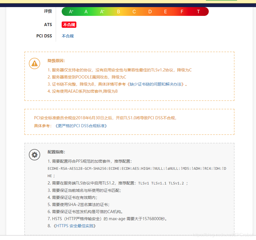Click the green A grade segment

click(86, 11)
